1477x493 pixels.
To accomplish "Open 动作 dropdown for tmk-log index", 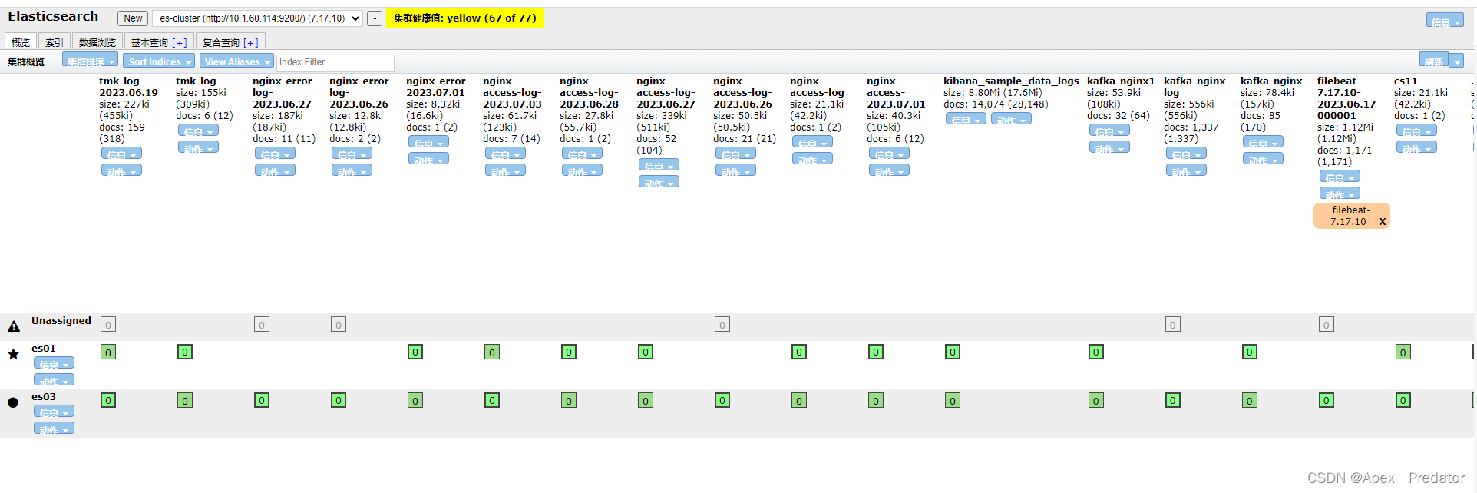I will pyautogui.click(x=198, y=147).
